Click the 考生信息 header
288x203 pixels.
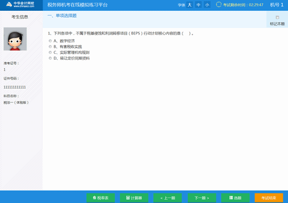pos(20,17)
